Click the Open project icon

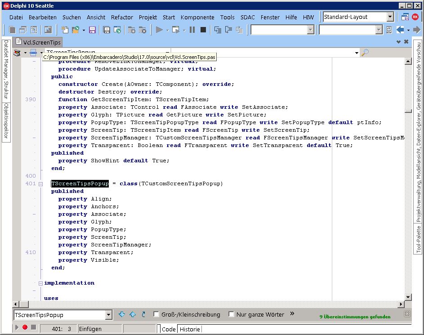coord(117,30)
